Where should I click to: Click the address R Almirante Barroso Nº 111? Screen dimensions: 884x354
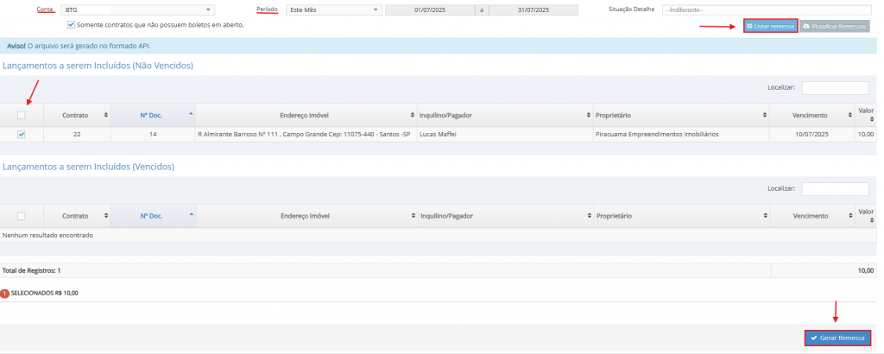click(x=304, y=134)
